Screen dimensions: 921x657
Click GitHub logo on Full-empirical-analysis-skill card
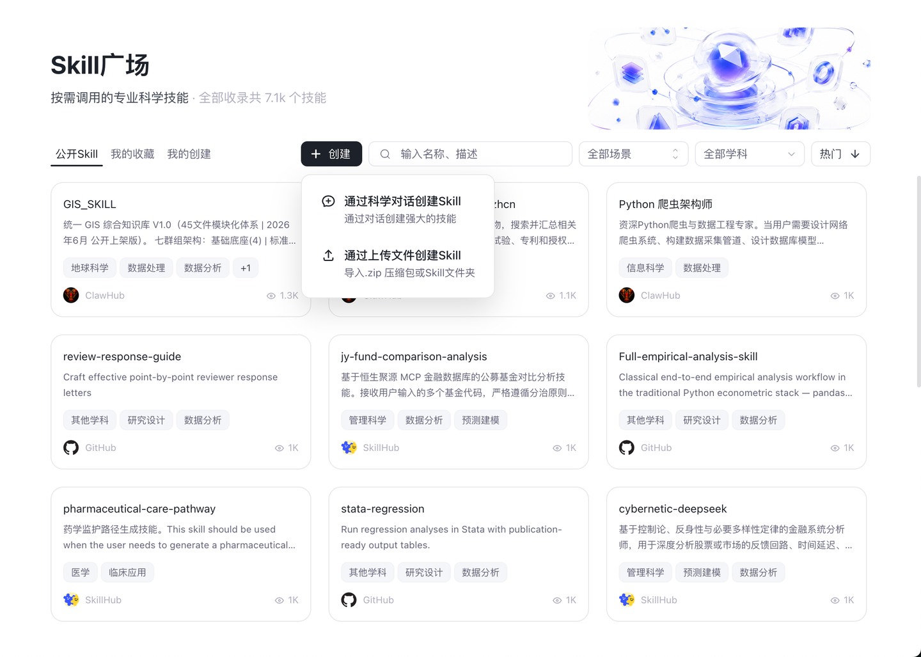(x=627, y=447)
